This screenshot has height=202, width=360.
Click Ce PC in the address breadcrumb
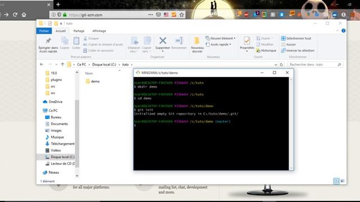(82, 65)
